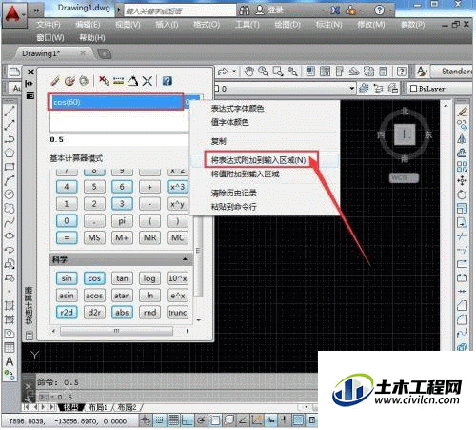
Task: Click the cos(60) expression input field
Action: tap(116, 102)
